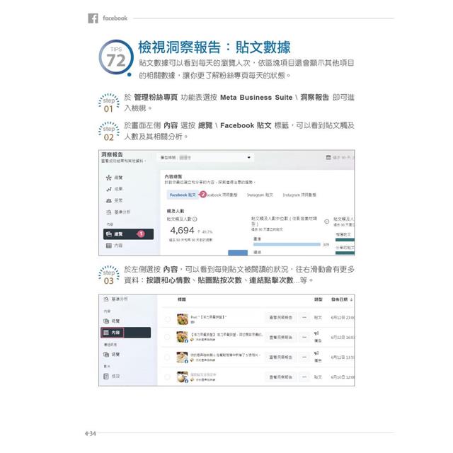Image resolution: width=453 pixels, height=453 pixels.
Task: Click sort arrow beside 發佈日期
Action: pyautogui.click(x=351, y=300)
